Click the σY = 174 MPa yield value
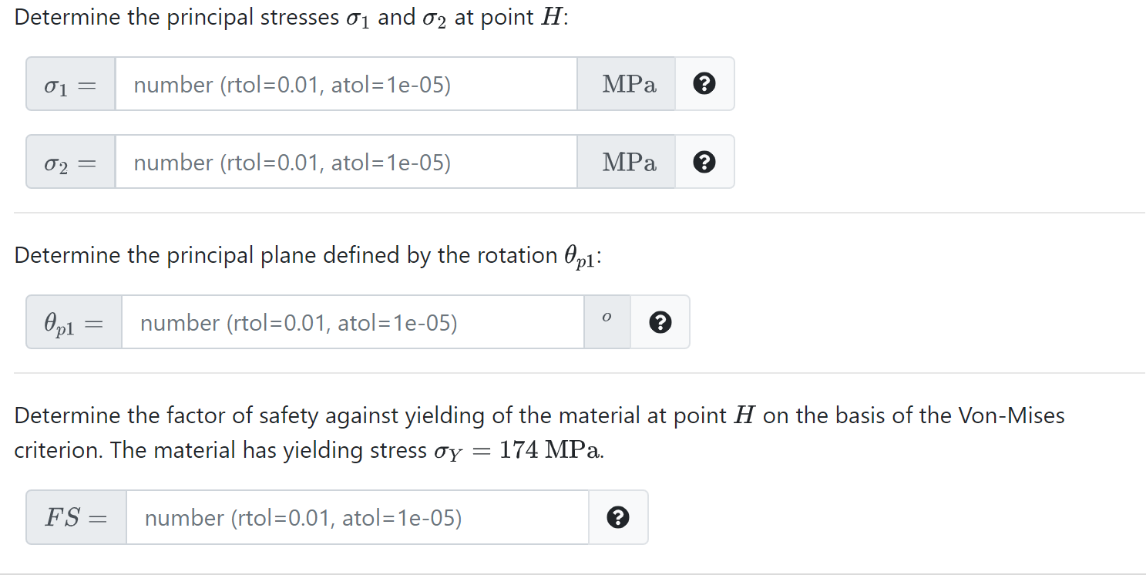Screen dimensions: 1146x575 tap(516, 450)
